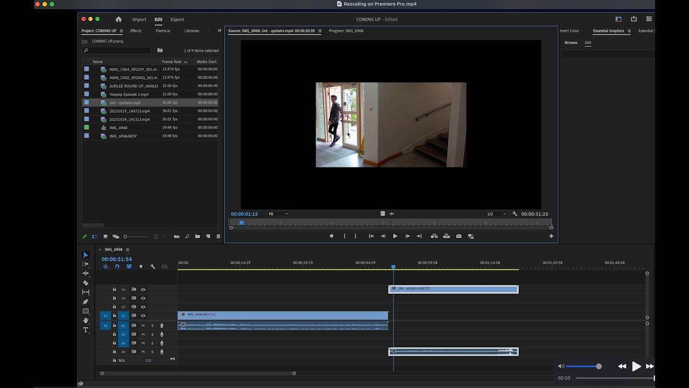Select the Hand tool
The width and height of the screenshot is (689, 388).
point(85,320)
